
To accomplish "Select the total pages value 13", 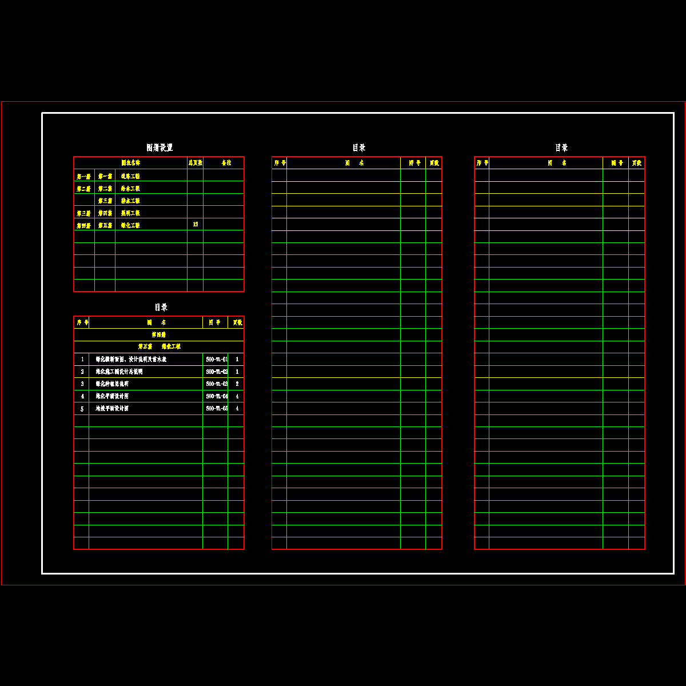I will [196, 225].
